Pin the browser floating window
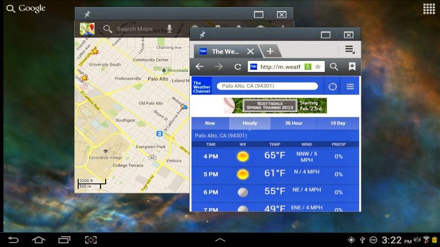Viewport: 440px width, 247px height. click(x=202, y=35)
